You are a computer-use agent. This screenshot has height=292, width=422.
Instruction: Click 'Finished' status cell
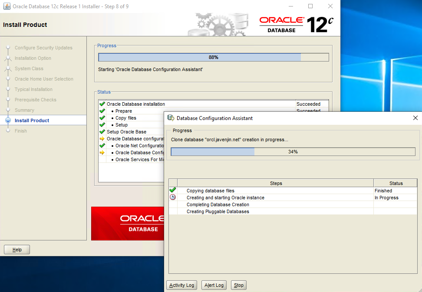tap(396, 191)
